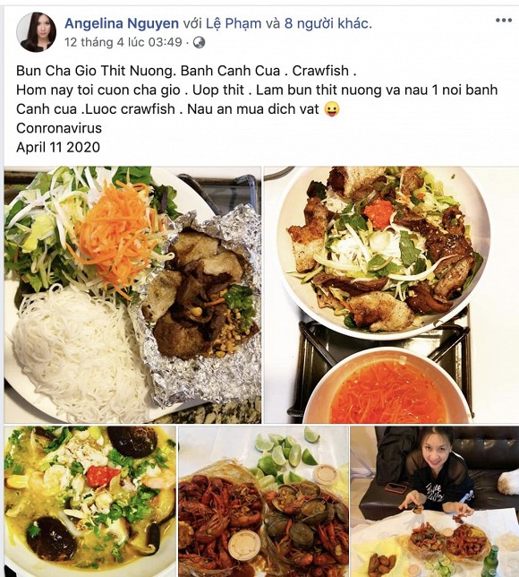Open the grilled pork noodle bowl photo

[x=391, y=295]
